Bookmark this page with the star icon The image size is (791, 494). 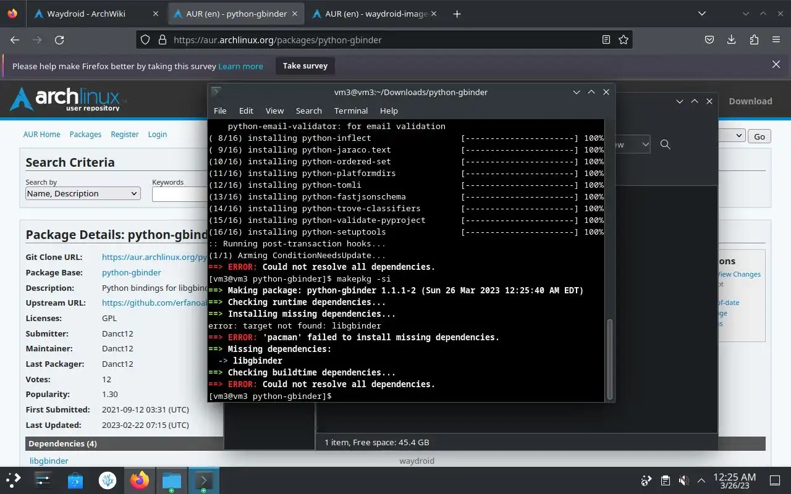click(624, 40)
